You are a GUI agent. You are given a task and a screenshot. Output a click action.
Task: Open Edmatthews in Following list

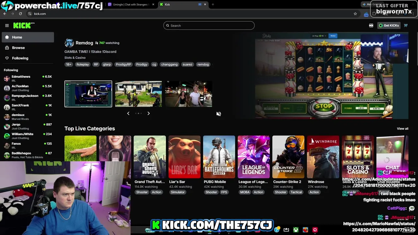click(28, 78)
